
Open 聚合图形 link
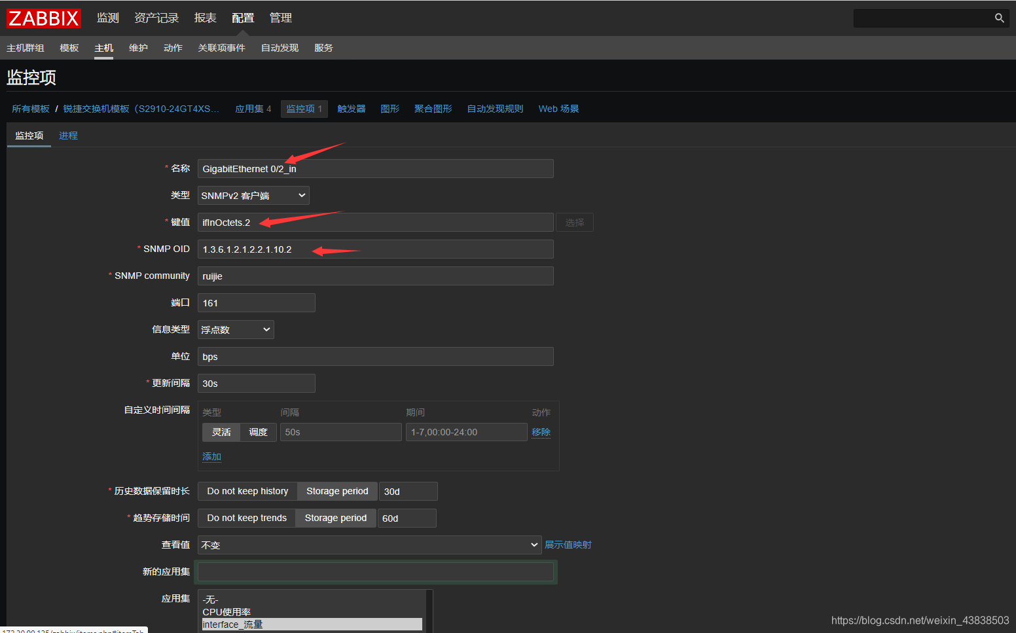click(433, 109)
